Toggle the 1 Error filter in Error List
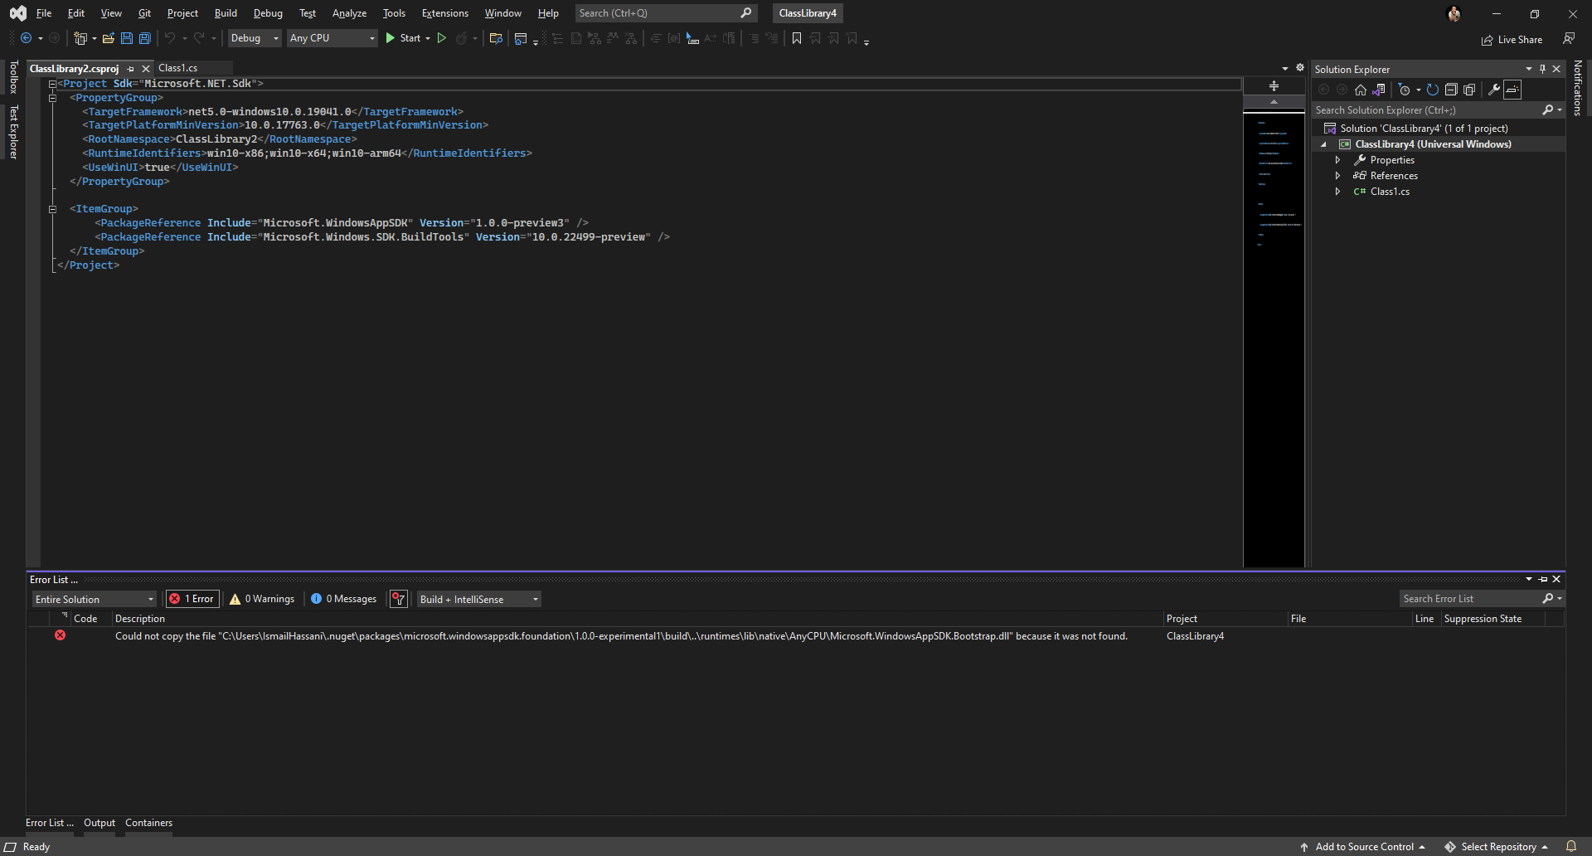This screenshot has height=856, width=1592. tap(192, 599)
